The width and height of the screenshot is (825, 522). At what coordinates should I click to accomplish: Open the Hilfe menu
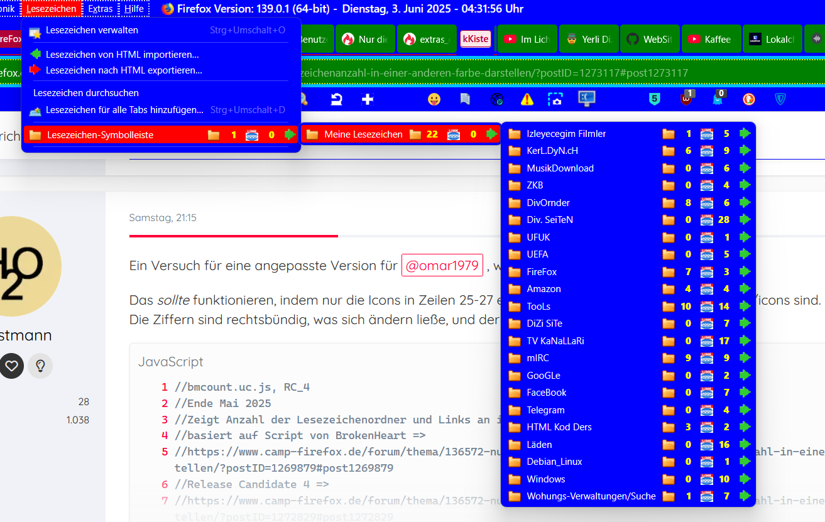134,9
